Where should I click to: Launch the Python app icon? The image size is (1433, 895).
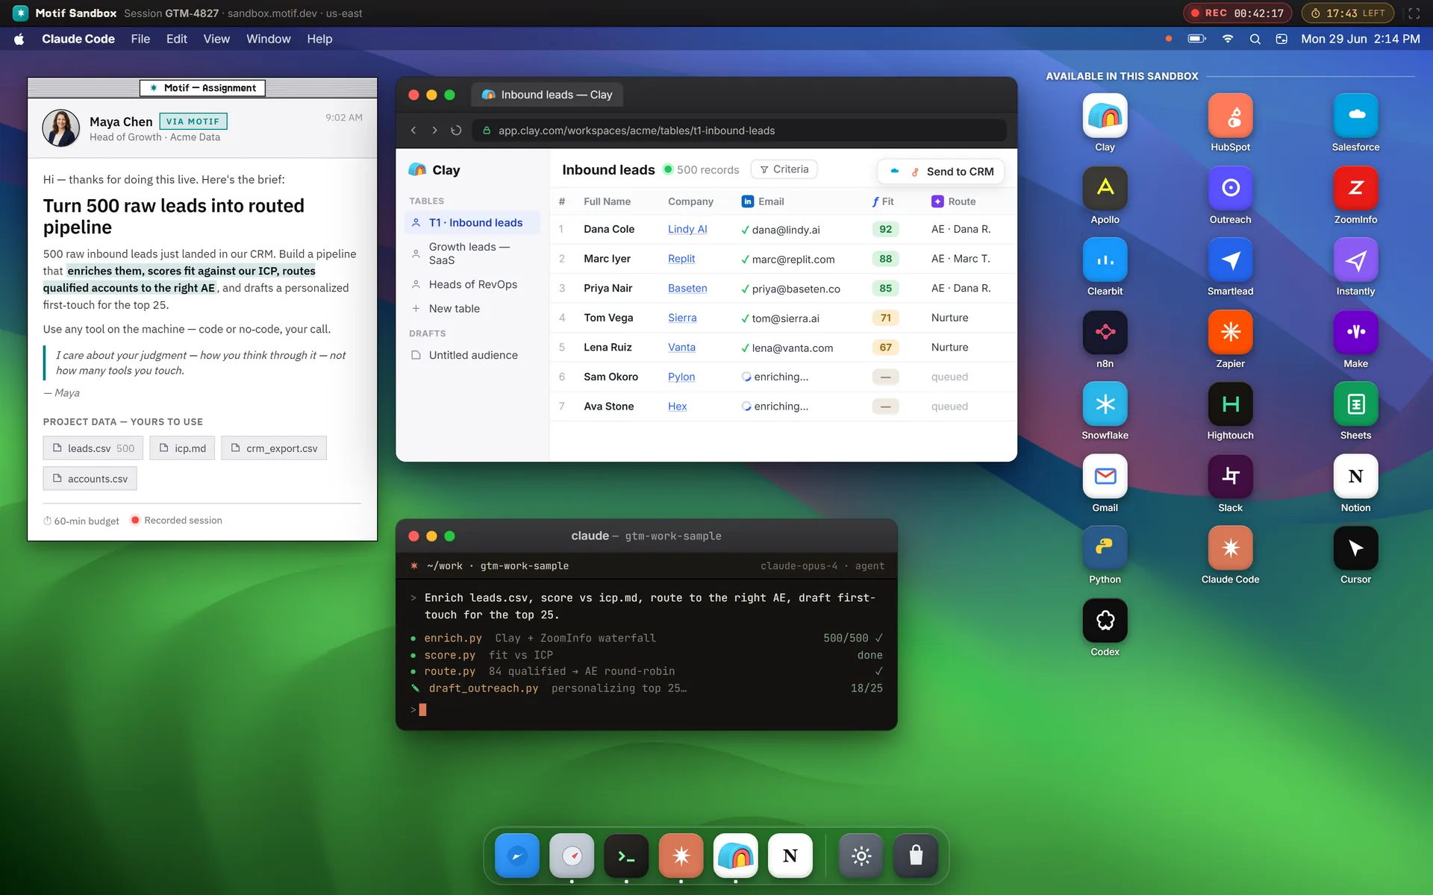click(x=1105, y=547)
